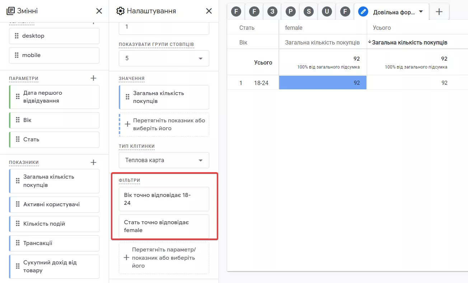Click the blue heatmap cell showing 92

(x=323, y=82)
